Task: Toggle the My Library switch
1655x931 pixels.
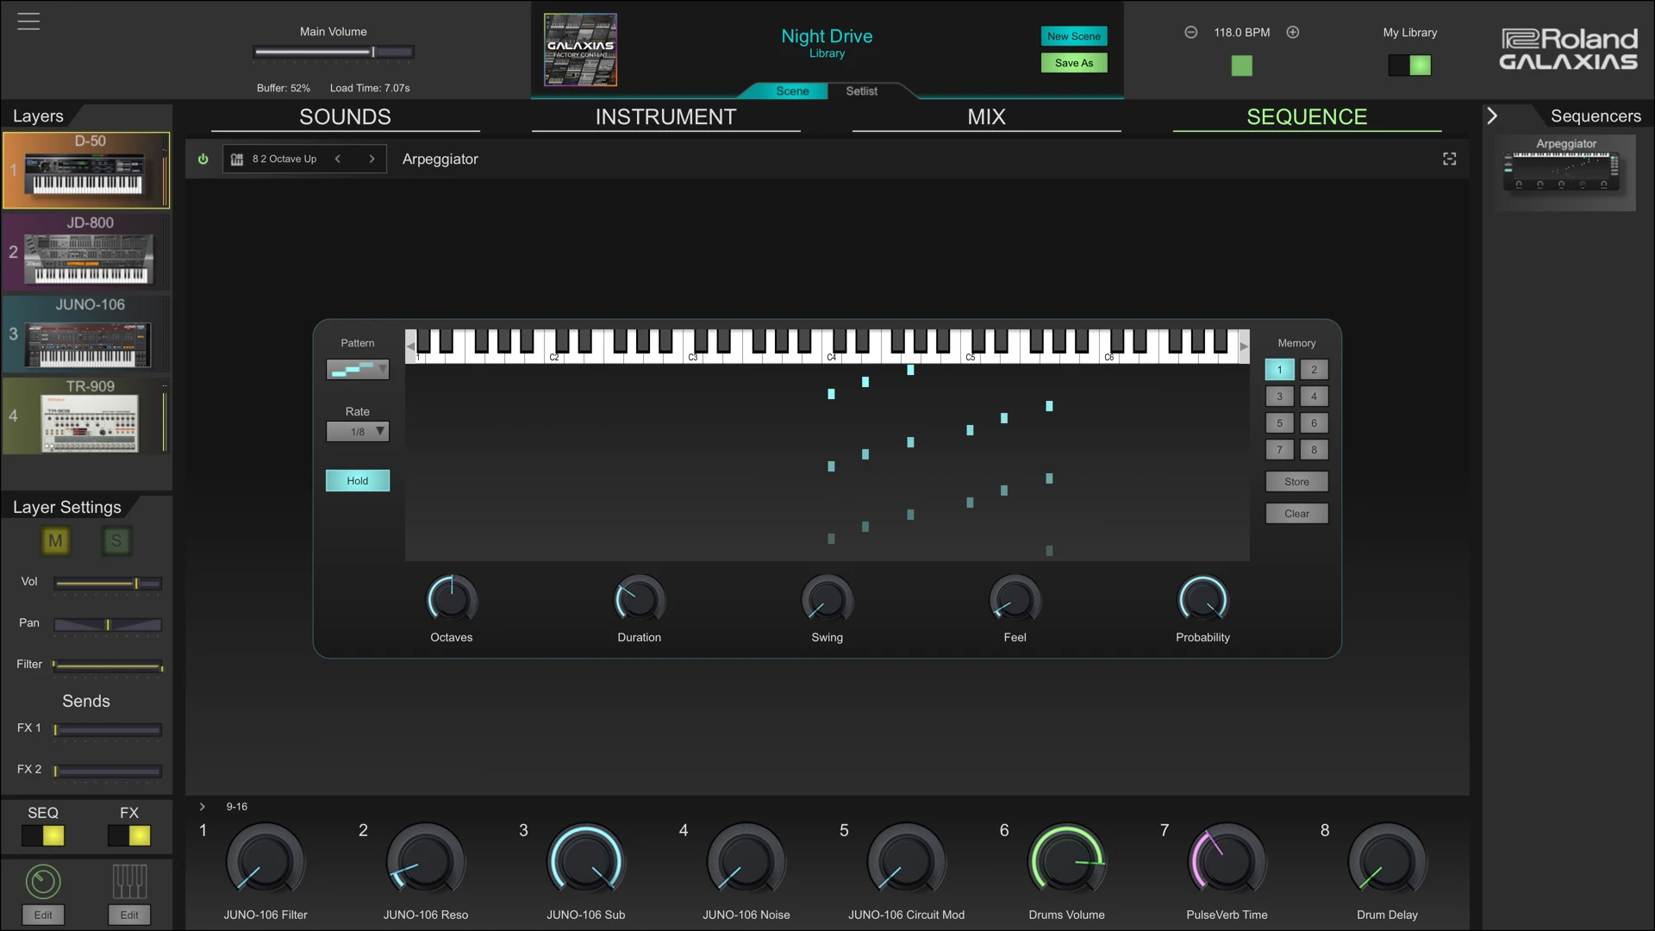Action: 1409,66
